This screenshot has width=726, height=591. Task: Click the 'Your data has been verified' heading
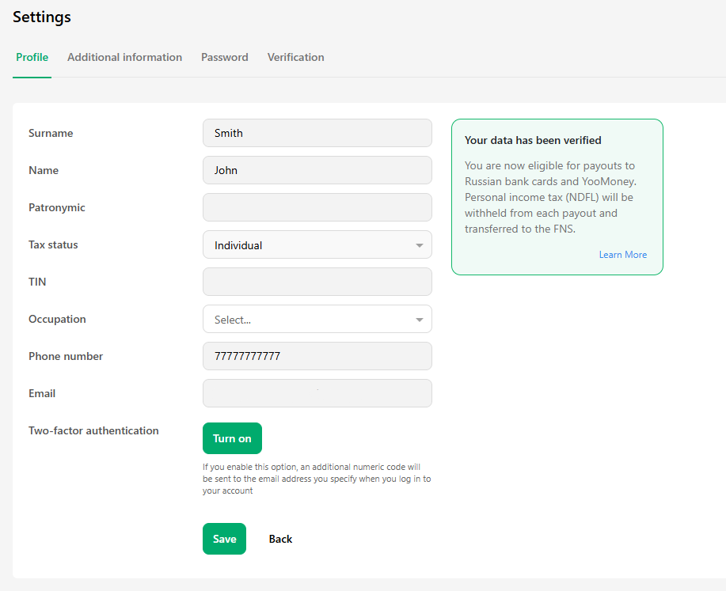[x=533, y=140]
